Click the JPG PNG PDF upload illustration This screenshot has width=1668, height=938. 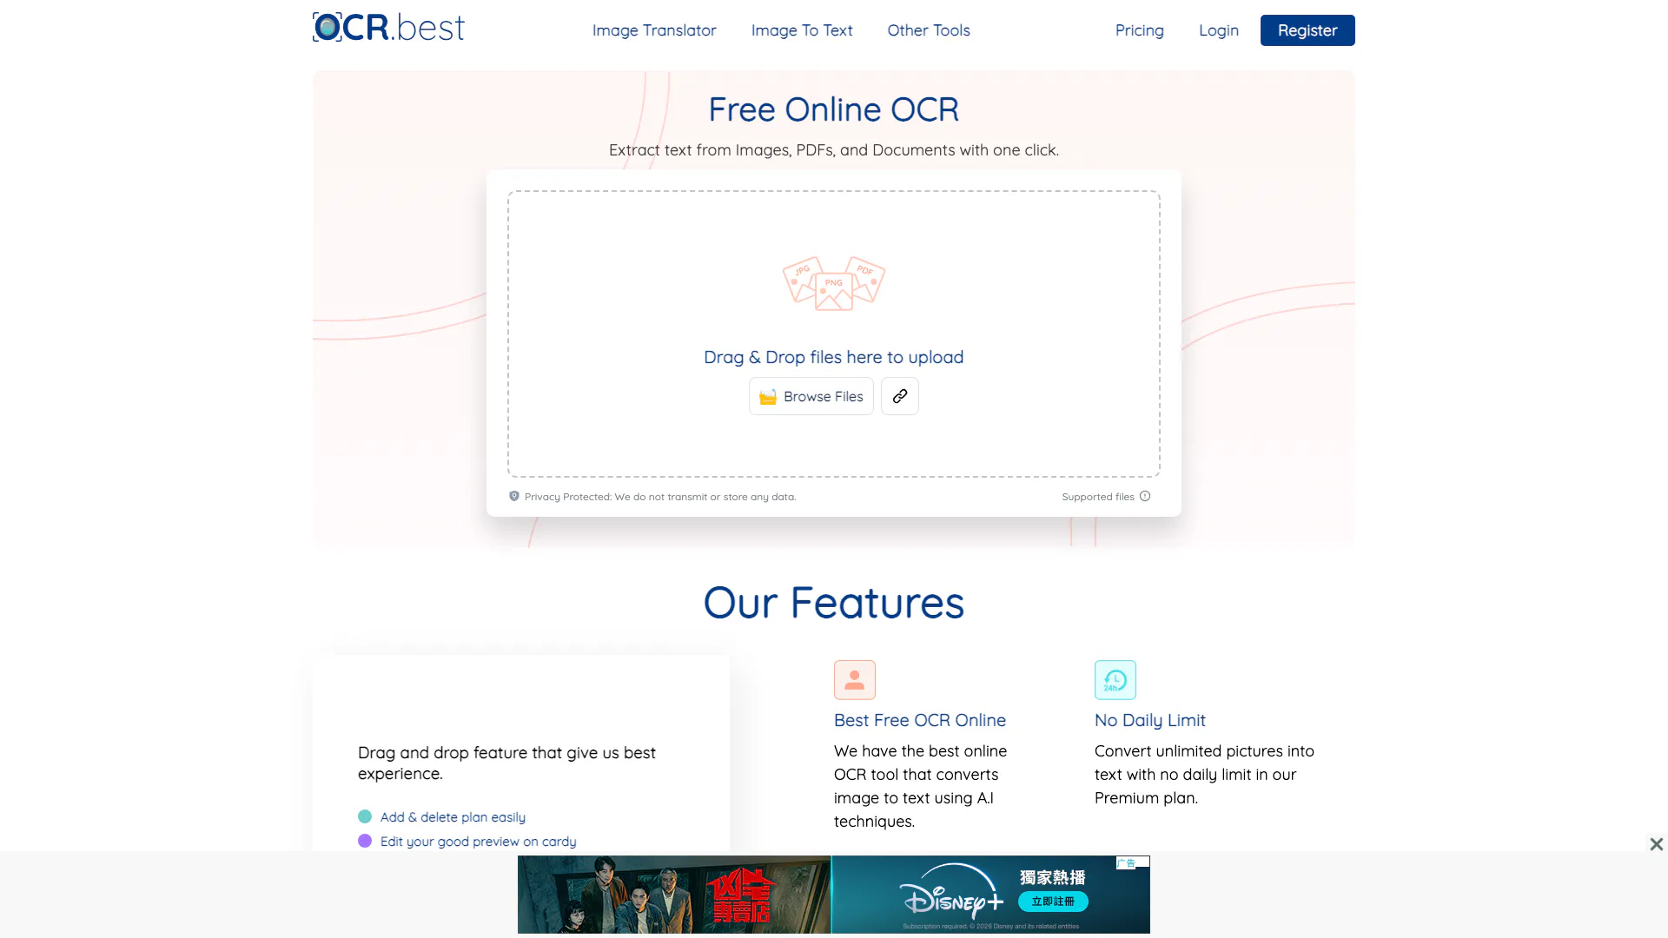click(x=833, y=283)
